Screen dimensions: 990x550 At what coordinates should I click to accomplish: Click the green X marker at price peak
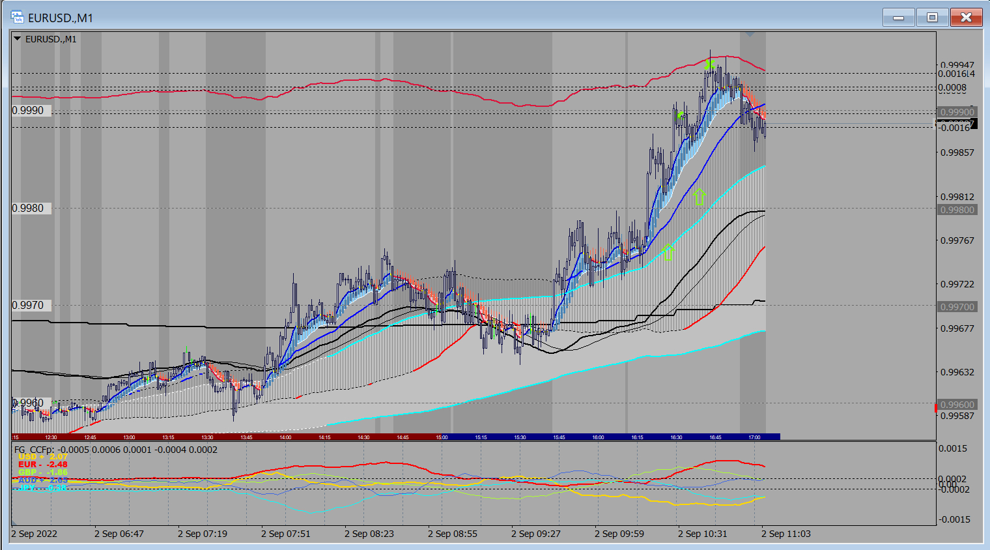[710, 64]
